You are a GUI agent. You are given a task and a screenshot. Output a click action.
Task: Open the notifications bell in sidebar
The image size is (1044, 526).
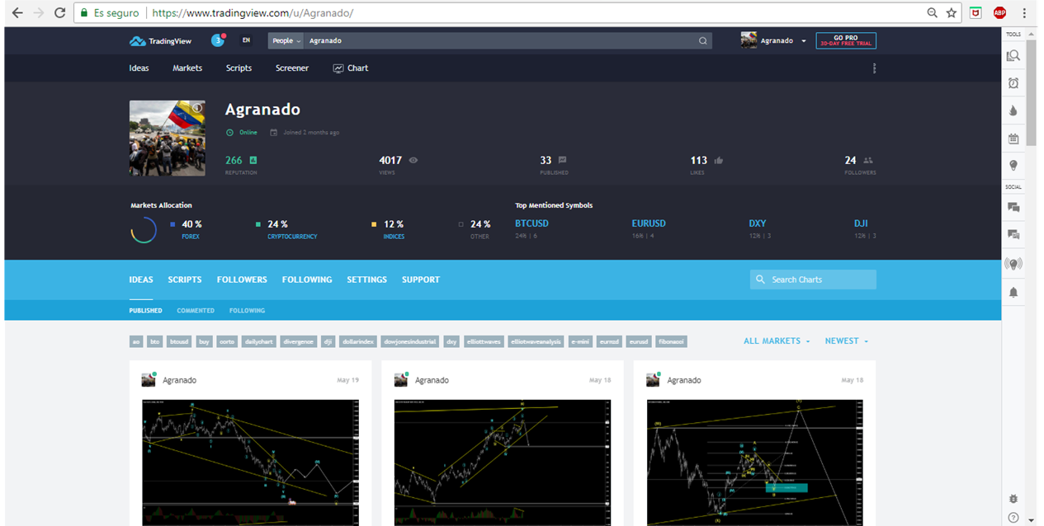pyautogui.click(x=1013, y=292)
